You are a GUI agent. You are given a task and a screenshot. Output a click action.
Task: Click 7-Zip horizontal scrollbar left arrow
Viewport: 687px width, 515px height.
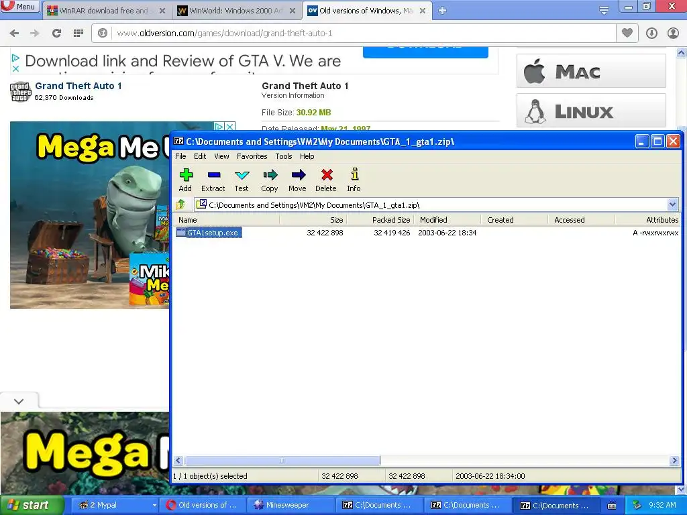coord(178,460)
